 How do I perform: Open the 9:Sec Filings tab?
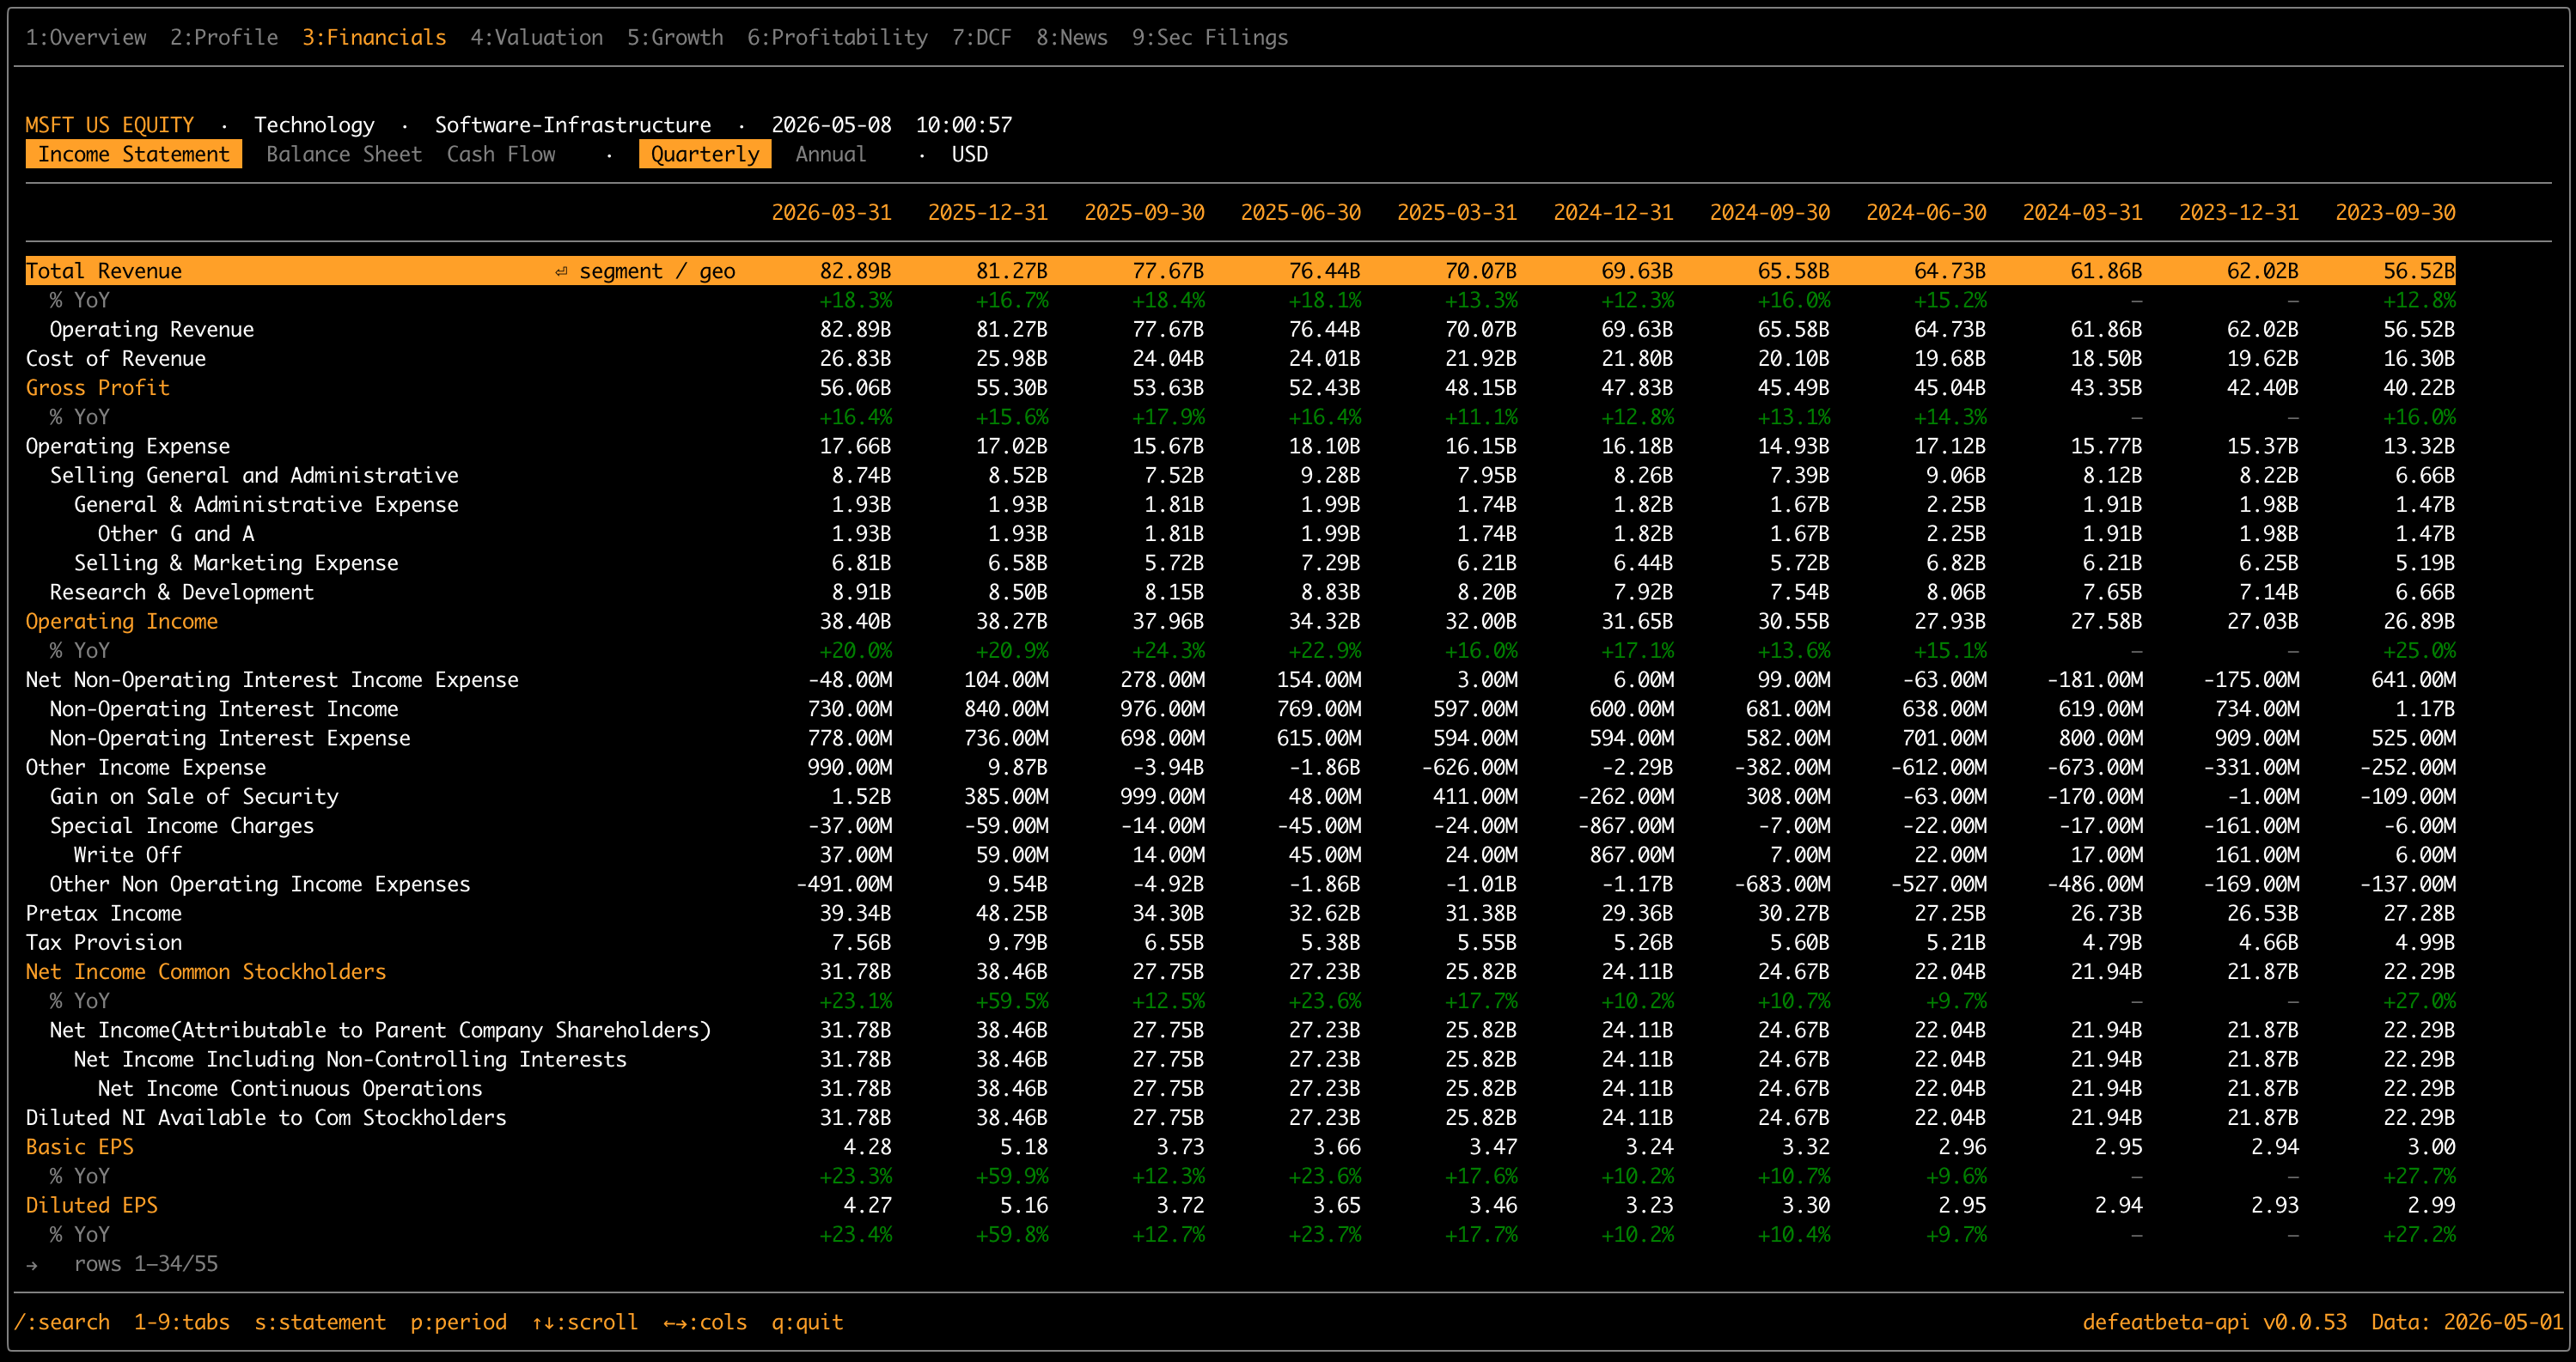(1210, 37)
